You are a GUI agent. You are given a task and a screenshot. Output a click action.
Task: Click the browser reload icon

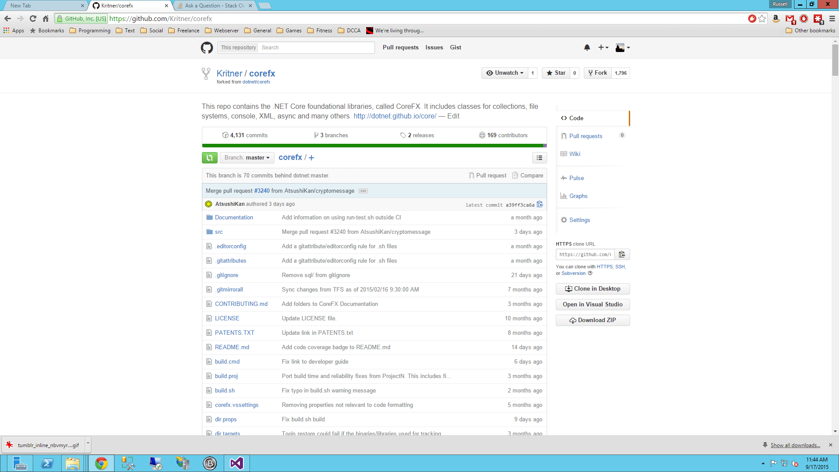click(33, 18)
